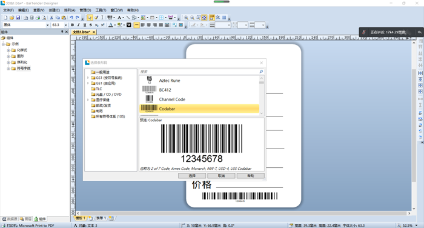Click the 选择 button in dialog

tap(192, 176)
